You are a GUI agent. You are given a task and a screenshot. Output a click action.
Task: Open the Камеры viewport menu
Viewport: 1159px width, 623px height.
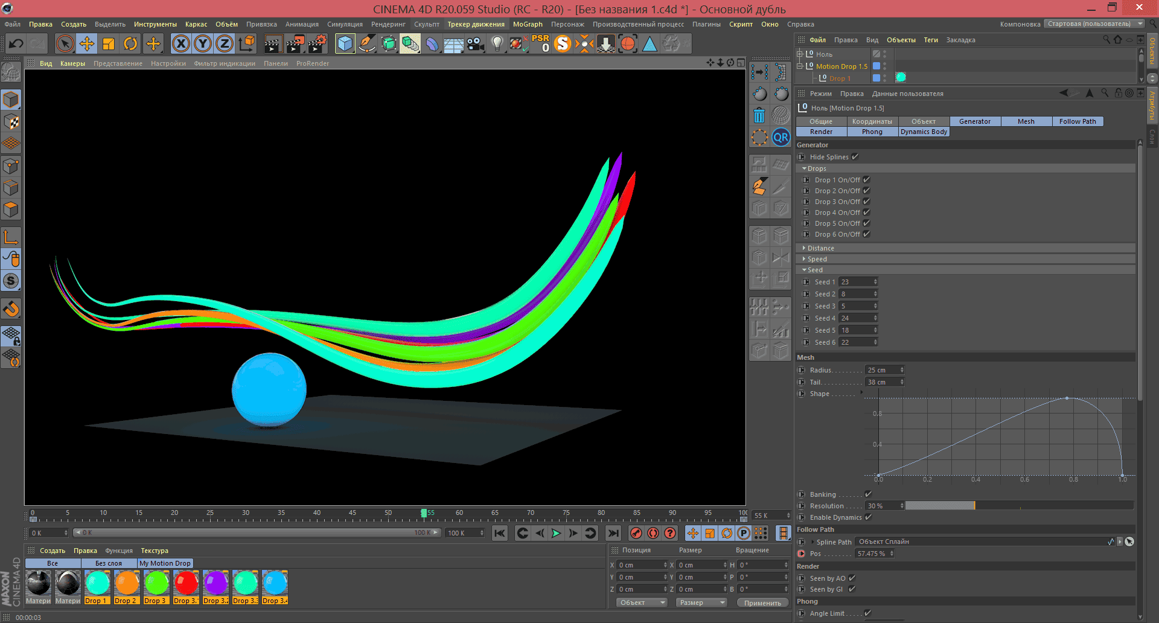click(72, 63)
